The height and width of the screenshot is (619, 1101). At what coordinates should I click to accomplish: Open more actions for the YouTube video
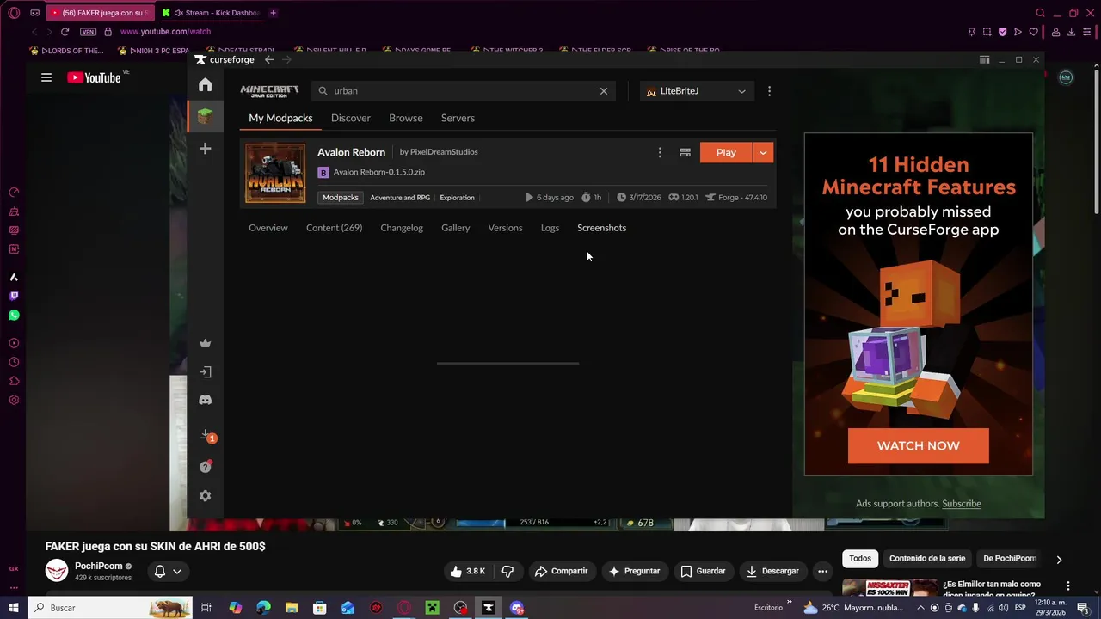[x=822, y=571]
